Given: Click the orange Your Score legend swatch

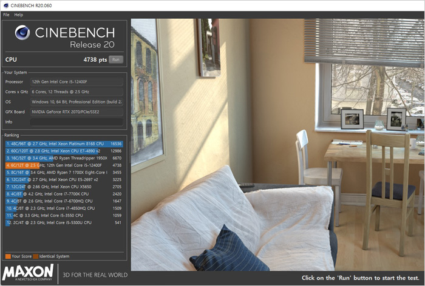Looking at the screenshot, I should click(x=8, y=256).
